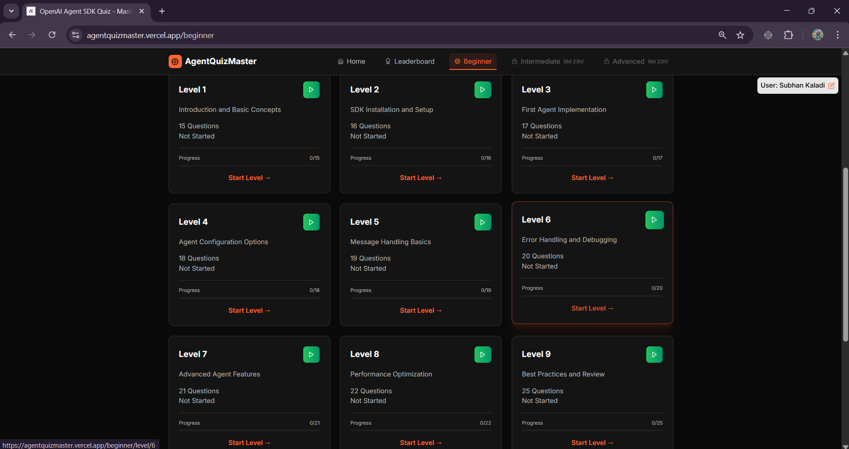Click 'Performance Optimization' text
The image size is (849, 449).
tap(391, 374)
